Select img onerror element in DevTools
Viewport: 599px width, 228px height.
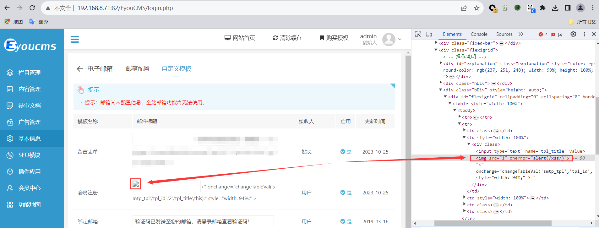[x=522, y=158]
